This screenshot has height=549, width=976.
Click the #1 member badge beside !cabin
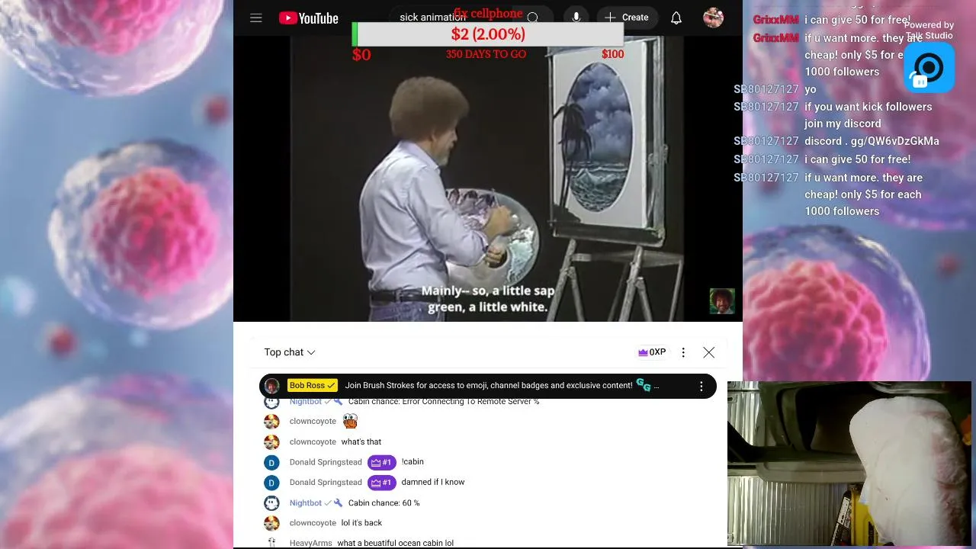click(381, 462)
